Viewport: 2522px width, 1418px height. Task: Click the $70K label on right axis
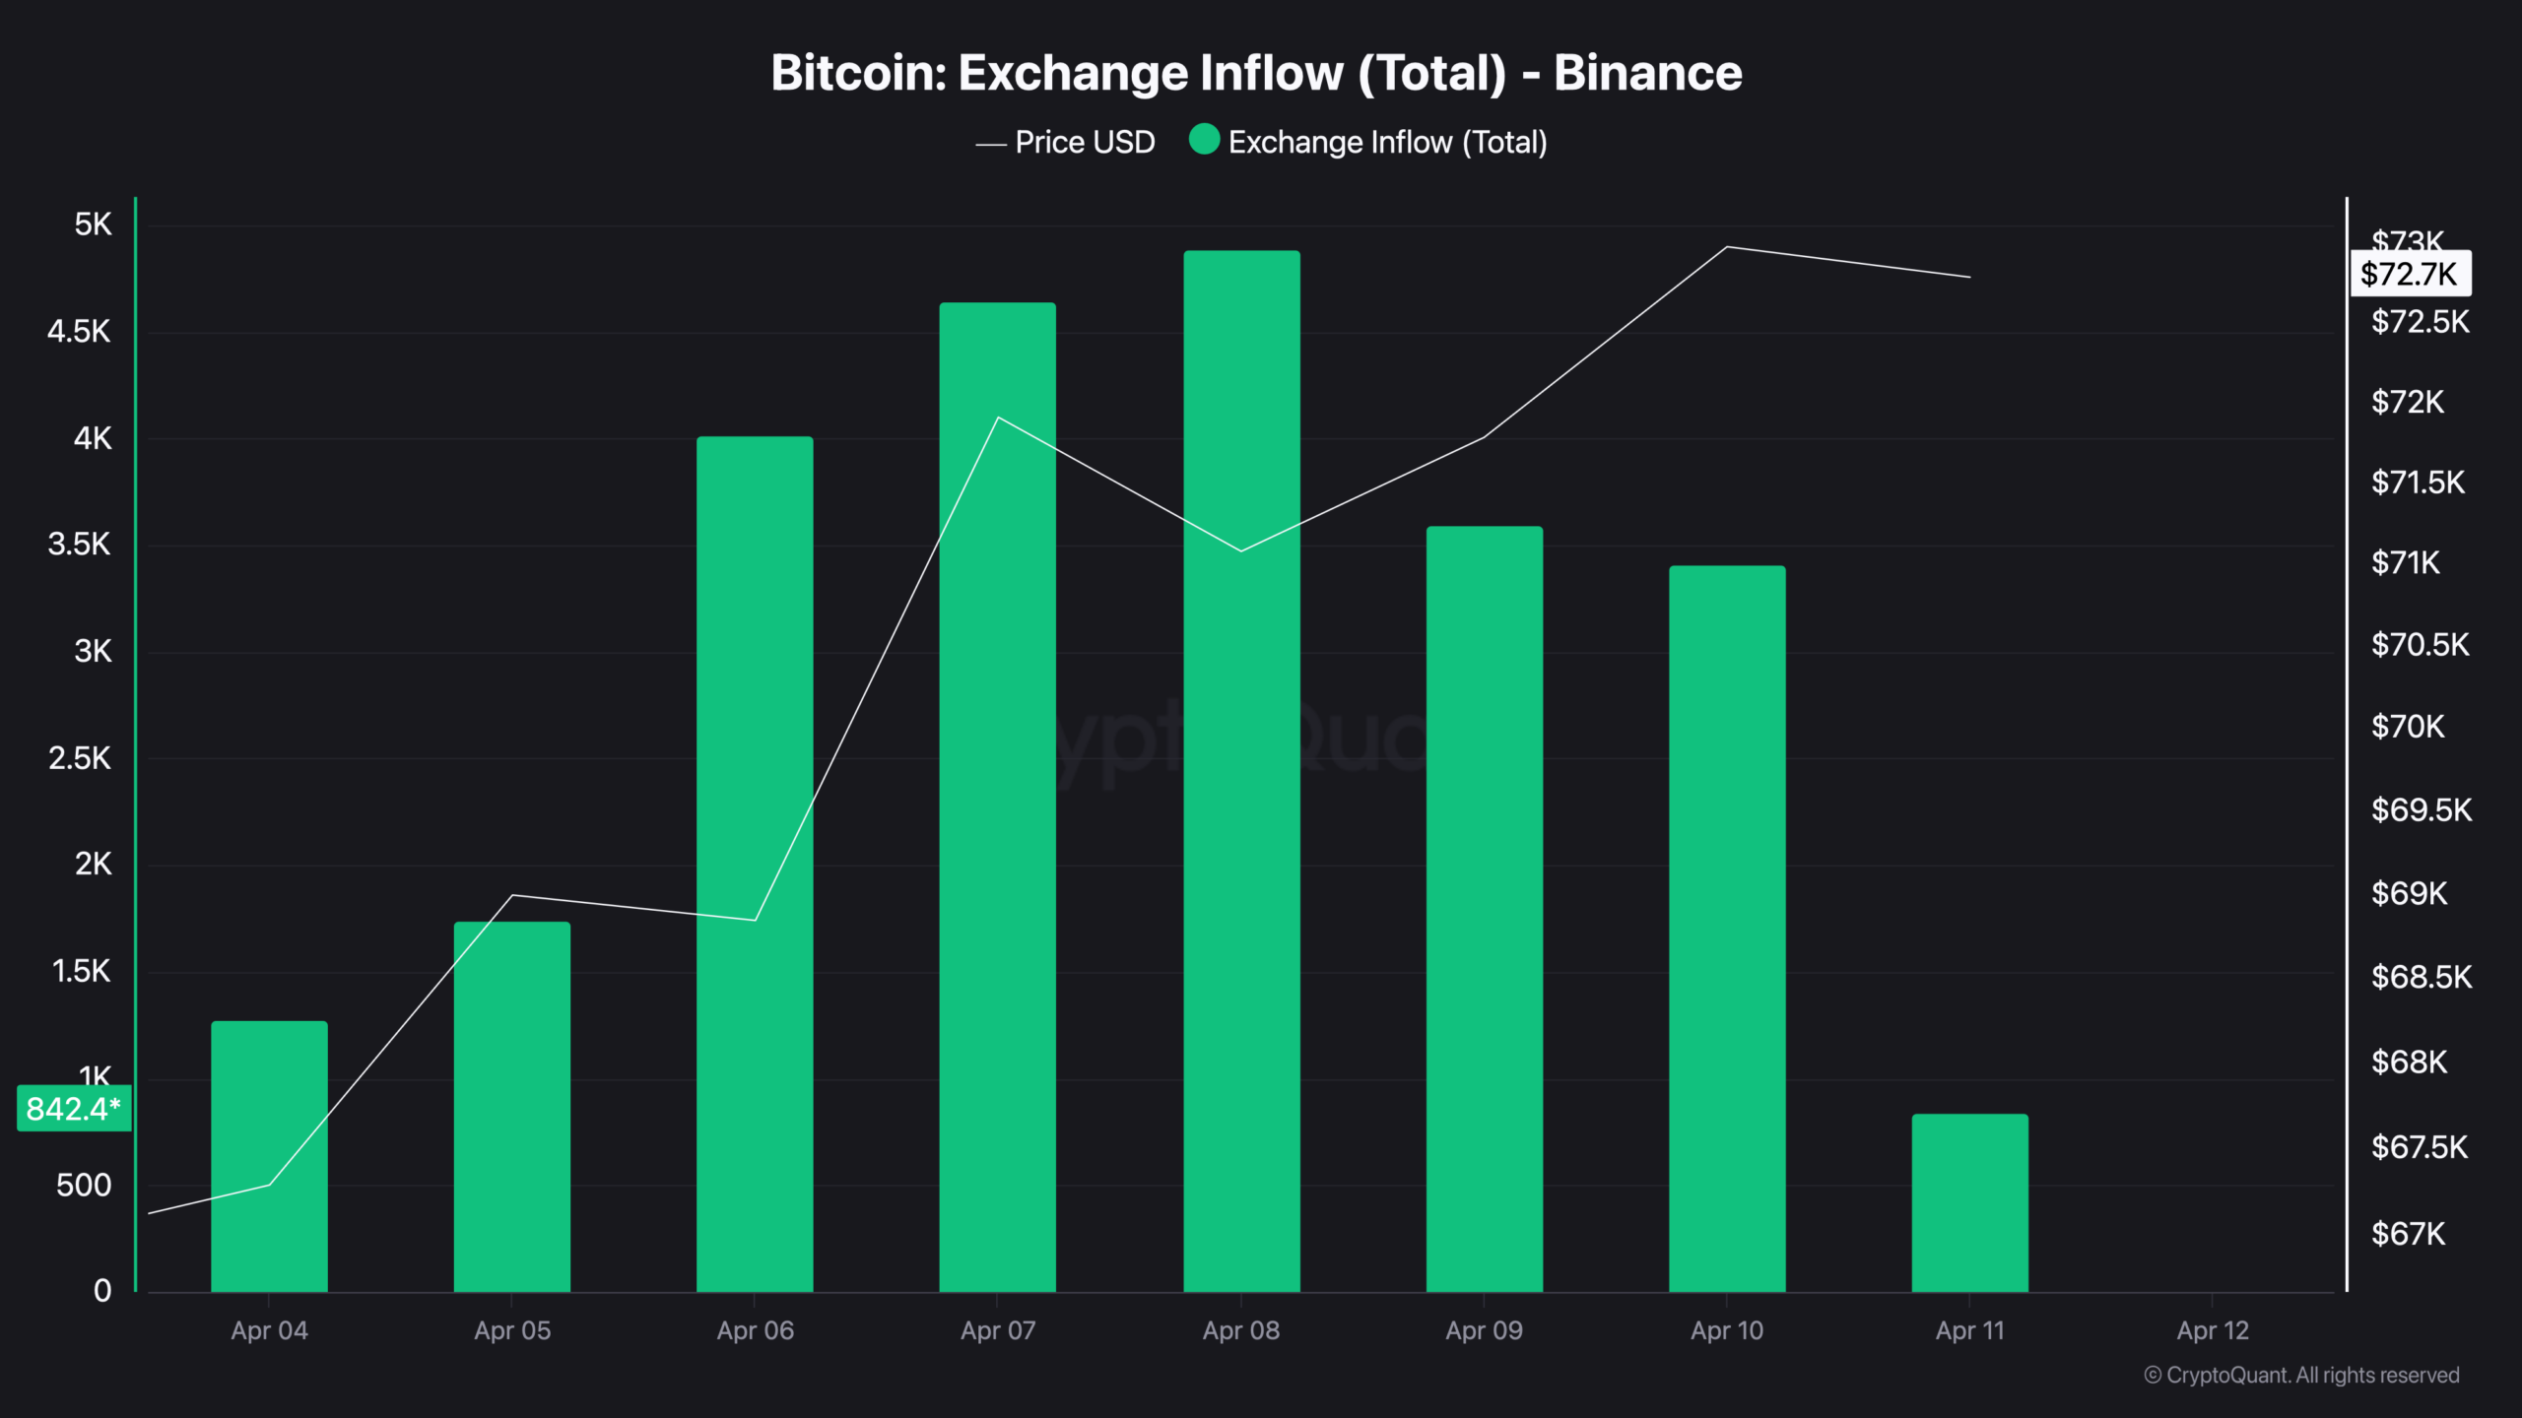[x=2408, y=727]
